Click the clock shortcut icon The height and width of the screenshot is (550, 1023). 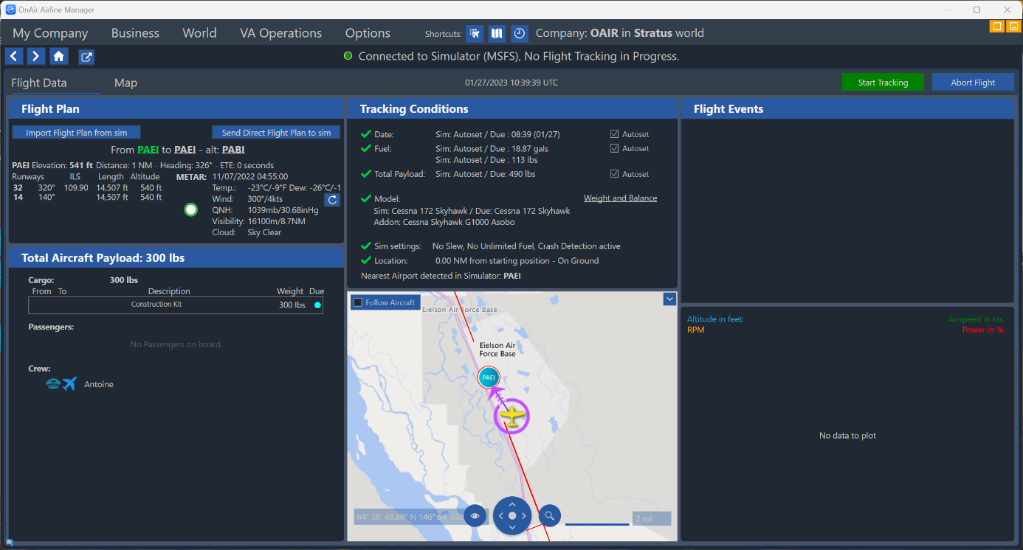pyautogui.click(x=520, y=34)
